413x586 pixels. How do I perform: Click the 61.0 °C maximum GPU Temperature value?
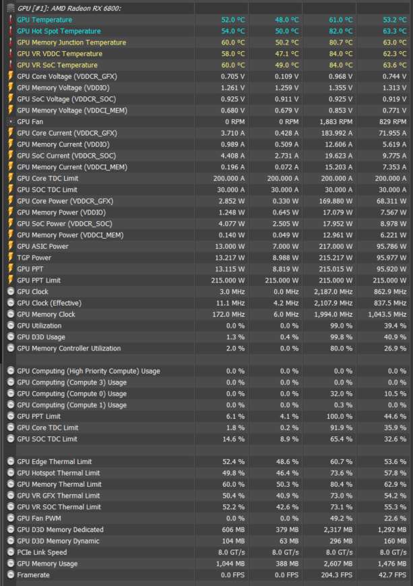pos(340,20)
